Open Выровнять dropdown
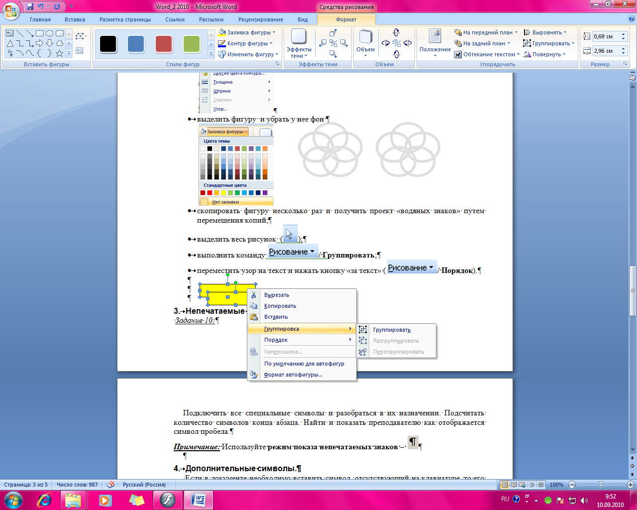Image resolution: width=637 pixels, height=510 pixels. click(545, 32)
